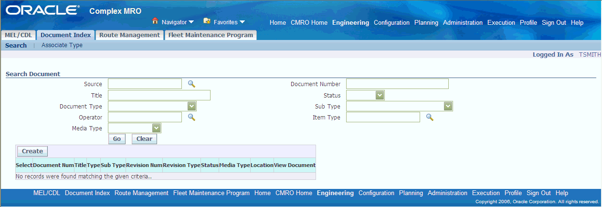Select the Document Index tab
This screenshot has width=602, height=207.
(65, 35)
